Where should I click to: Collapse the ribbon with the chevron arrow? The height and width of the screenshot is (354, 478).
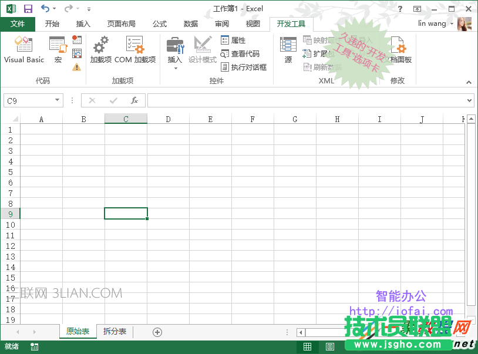pyautogui.click(x=468, y=82)
